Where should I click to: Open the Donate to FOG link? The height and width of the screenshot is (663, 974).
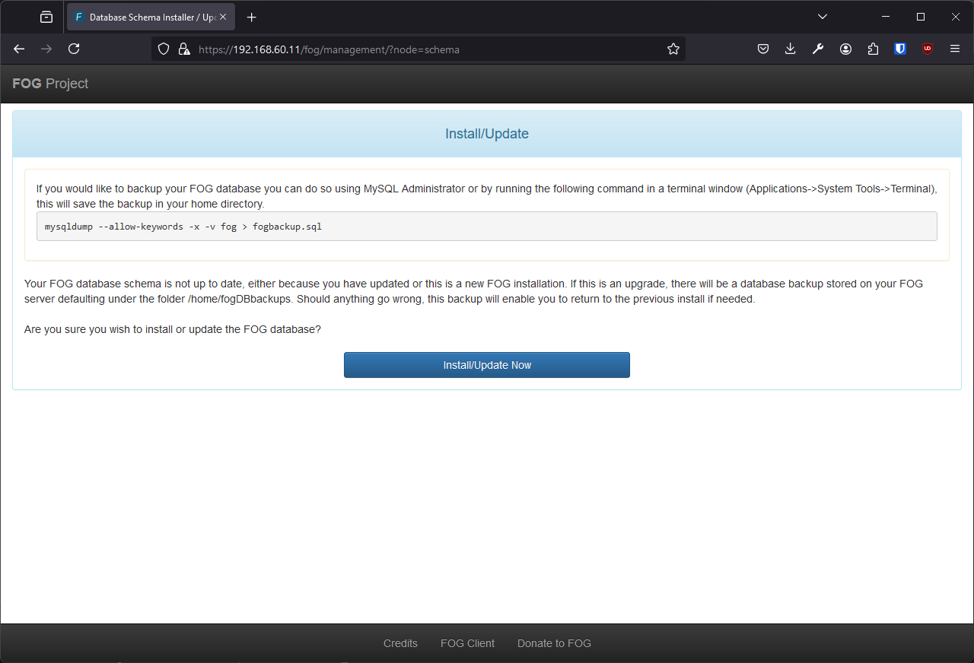click(554, 643)
